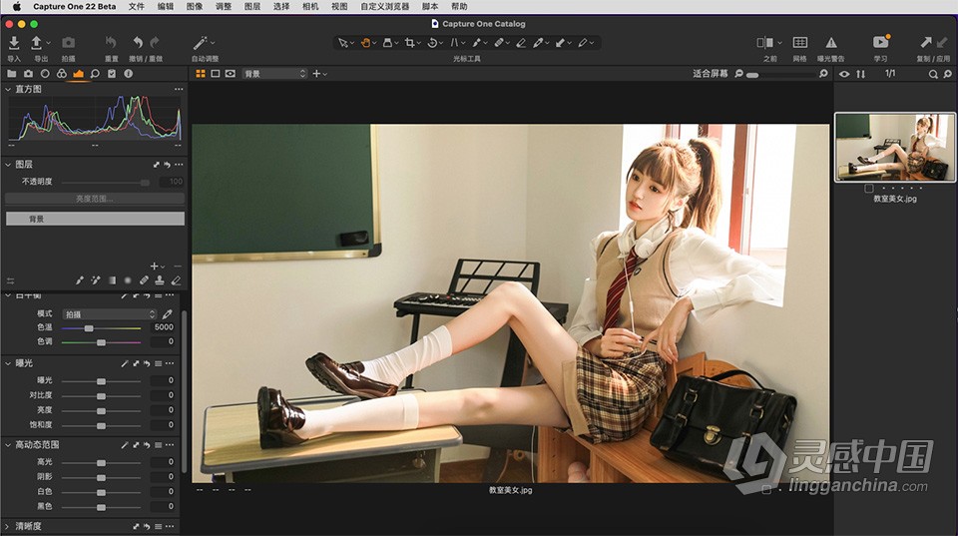Viewport: 958px width, 536px height.
Task: Click the browser search magnifier icon
Action: tap(933, 74)
